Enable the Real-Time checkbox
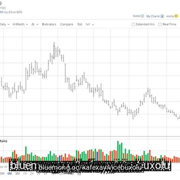The width and height of the screenshot is (180, 180). 160,24
